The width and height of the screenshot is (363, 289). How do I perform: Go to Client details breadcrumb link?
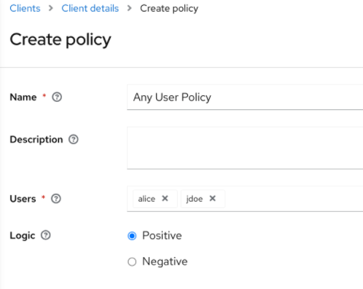90,8
